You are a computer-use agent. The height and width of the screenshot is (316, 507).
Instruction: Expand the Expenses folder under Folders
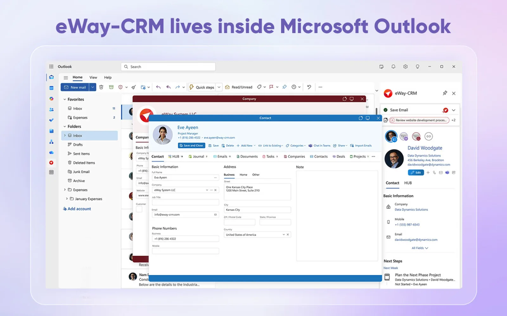65,190
